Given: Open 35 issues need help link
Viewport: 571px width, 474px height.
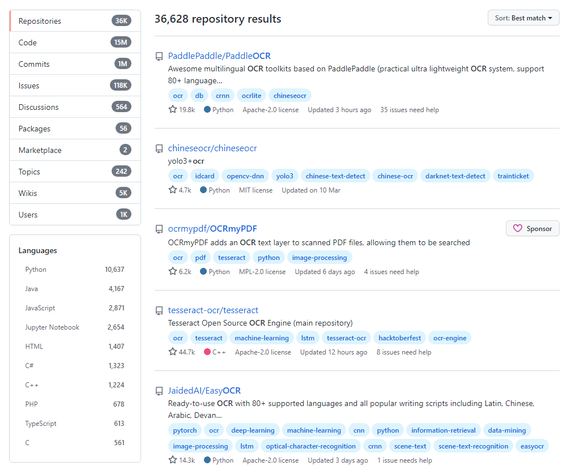Looking at the screenshot, I should (410, 110).
